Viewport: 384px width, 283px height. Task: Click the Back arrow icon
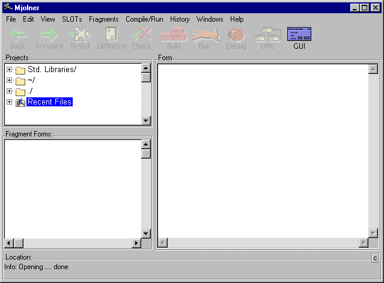18,35
